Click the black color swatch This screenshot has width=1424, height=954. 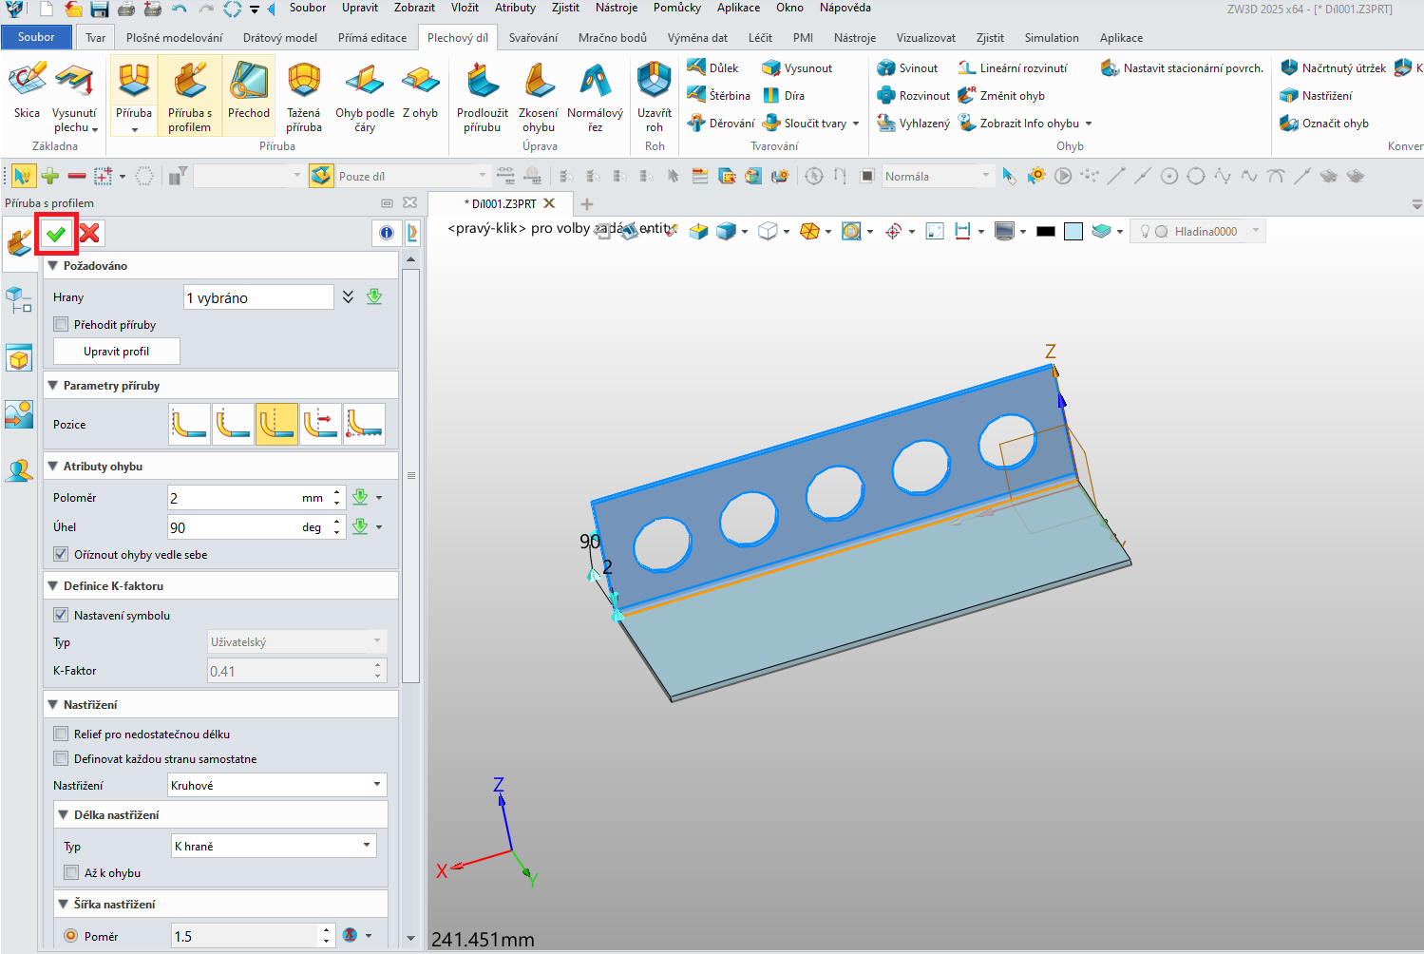[x=1046, y=231]
